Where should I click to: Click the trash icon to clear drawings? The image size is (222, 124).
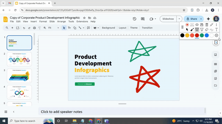tap(207, 25)
